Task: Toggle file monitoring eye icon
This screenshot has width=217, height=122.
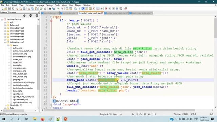Action: pos(101,8)
